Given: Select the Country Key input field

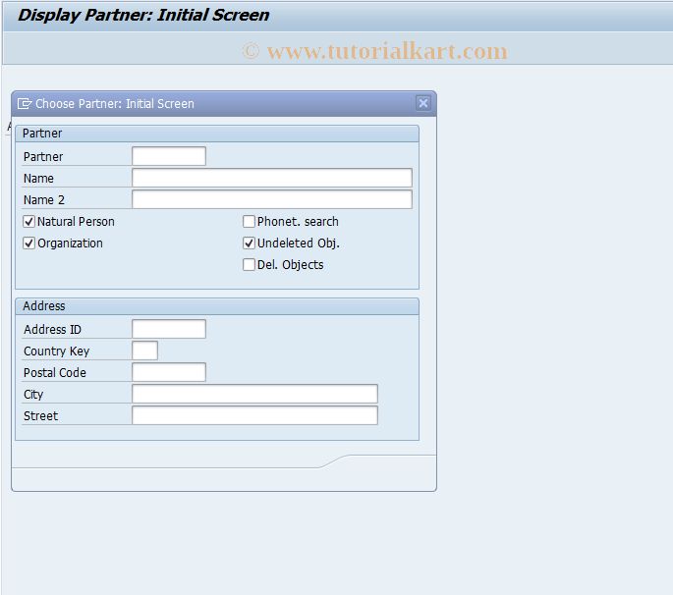Looking at the screenshot, I should [x=144, y=351].
